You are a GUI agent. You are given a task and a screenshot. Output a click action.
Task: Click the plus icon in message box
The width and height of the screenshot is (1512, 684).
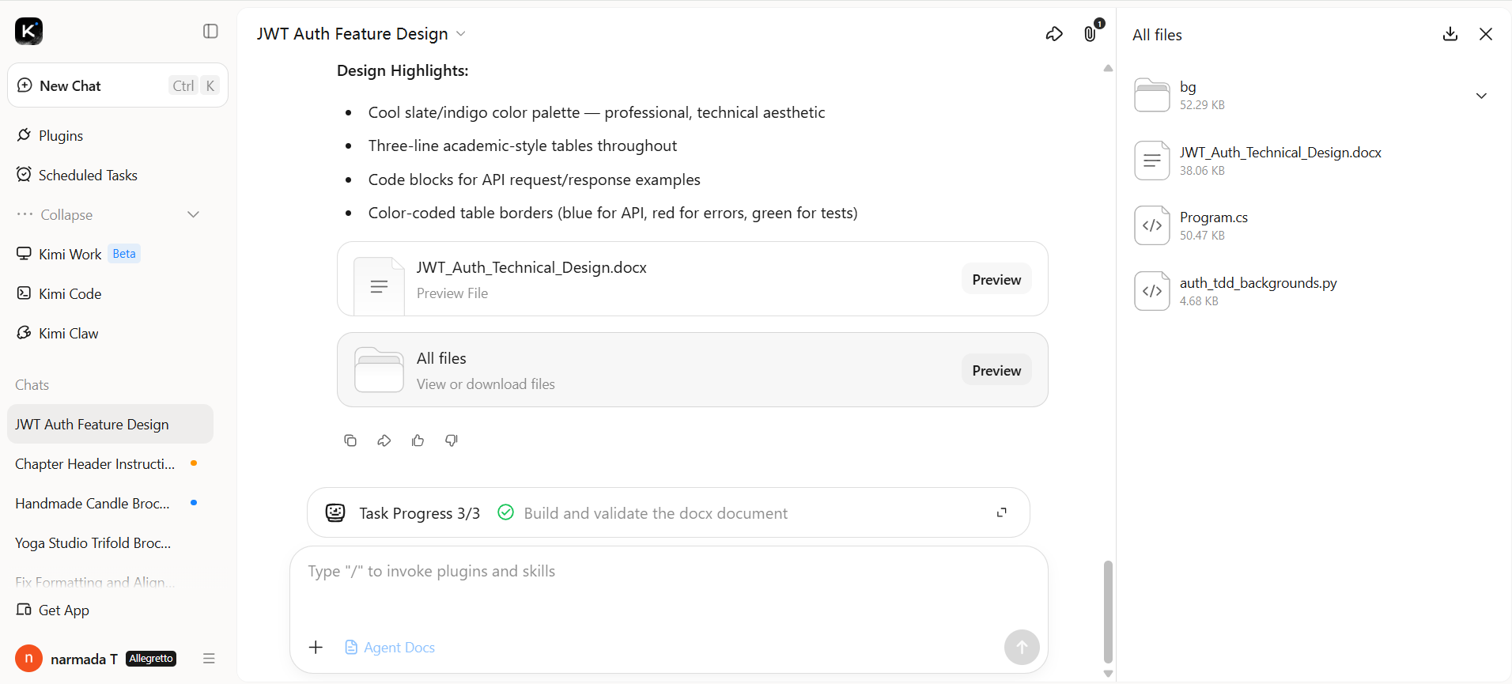pos(316,648)
